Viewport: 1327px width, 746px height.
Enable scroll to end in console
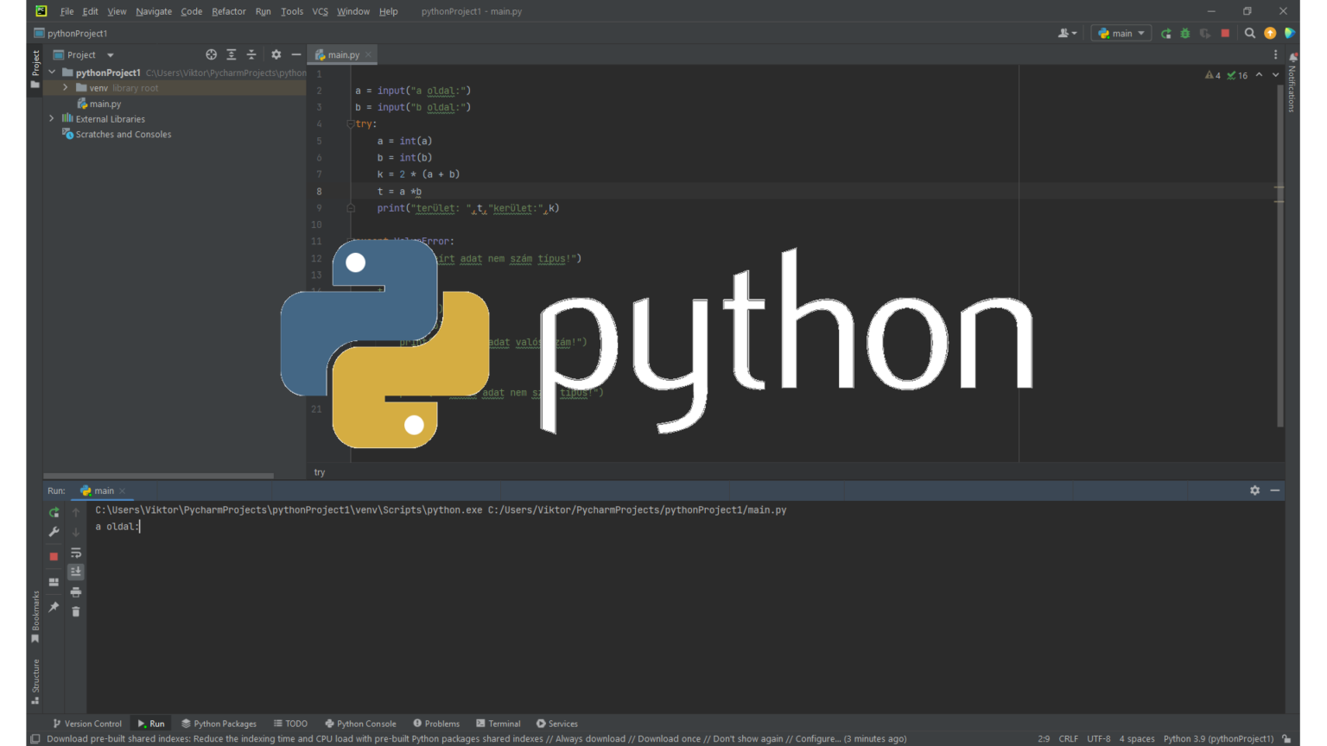tap(75, 571)
